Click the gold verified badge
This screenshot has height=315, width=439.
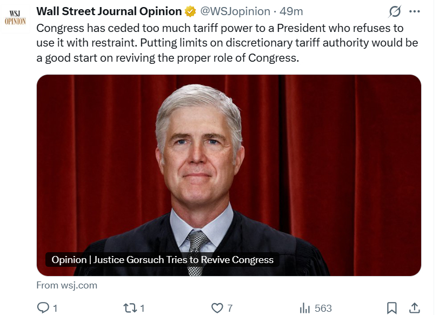coord(190,11)
